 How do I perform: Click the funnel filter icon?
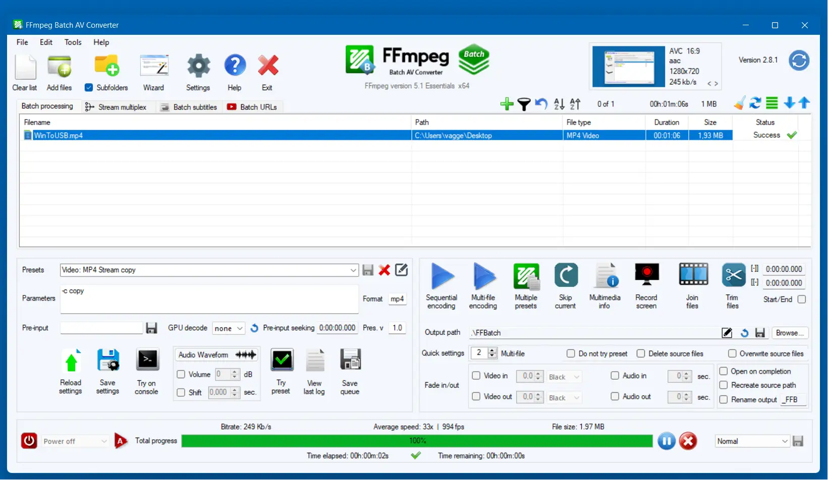(524, 104)
